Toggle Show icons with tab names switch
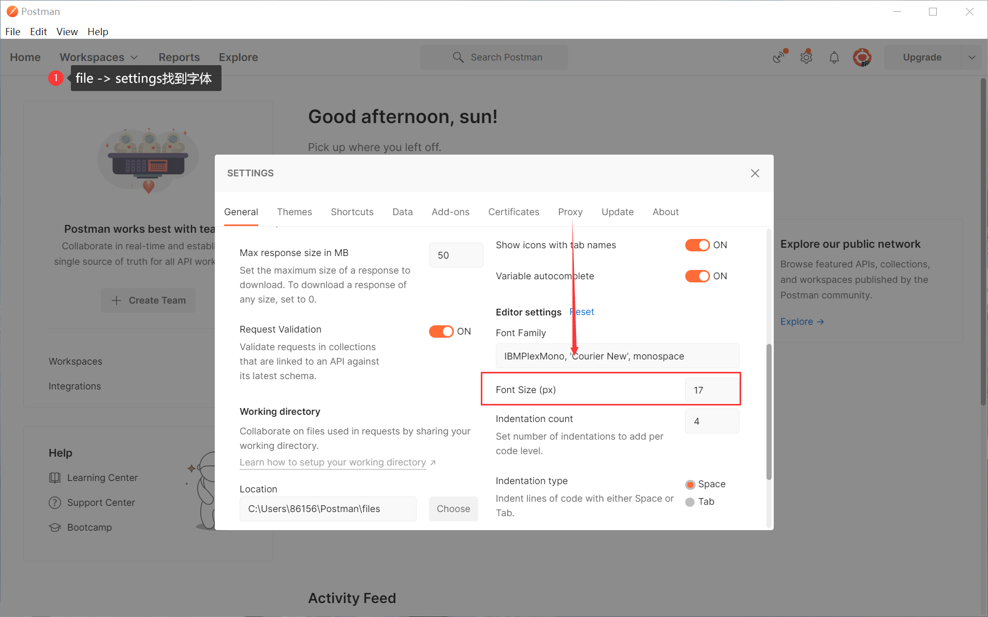 697,245
